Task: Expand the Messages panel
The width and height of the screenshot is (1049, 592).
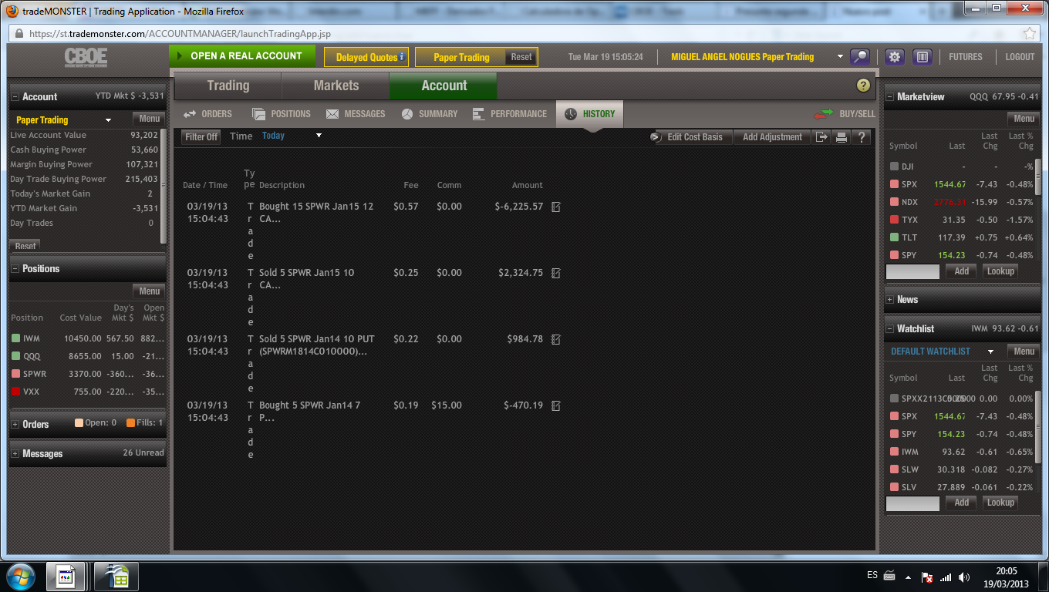Action: pos(15,454)
